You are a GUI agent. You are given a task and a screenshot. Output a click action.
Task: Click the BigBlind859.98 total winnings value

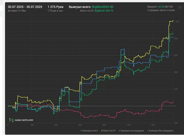coord(103,7)
